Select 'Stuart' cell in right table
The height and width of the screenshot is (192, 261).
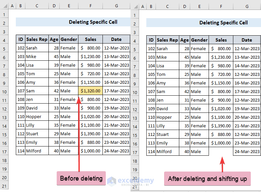point(167,134)
